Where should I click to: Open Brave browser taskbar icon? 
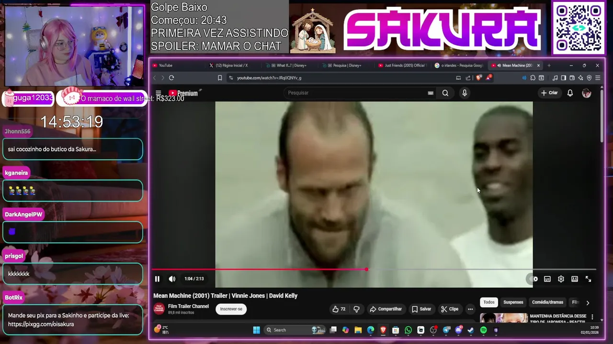pos(383,330)
